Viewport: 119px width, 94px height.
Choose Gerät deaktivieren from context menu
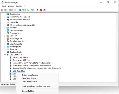point(29,78)
